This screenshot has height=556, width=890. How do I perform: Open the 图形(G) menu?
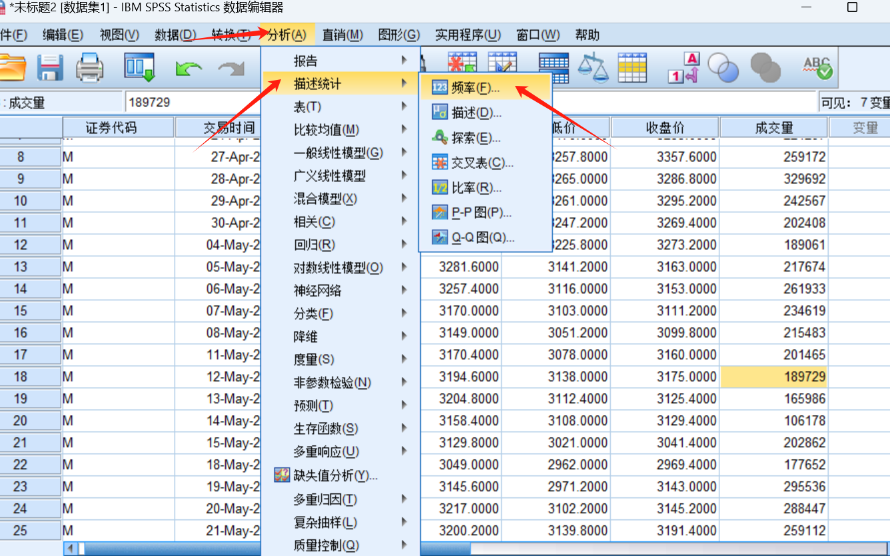[x=399, y=35]
